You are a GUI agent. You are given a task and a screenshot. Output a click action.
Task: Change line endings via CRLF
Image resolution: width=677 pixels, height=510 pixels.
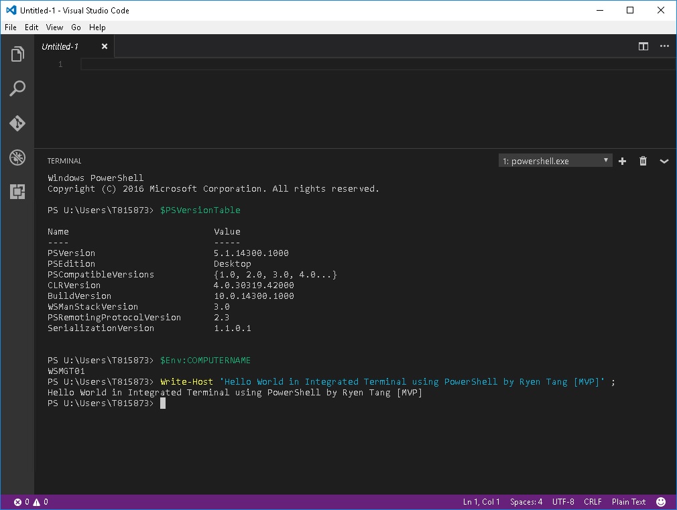point(593,502)
